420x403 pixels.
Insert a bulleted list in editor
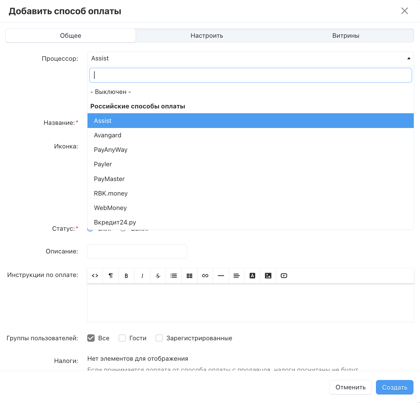174,276
